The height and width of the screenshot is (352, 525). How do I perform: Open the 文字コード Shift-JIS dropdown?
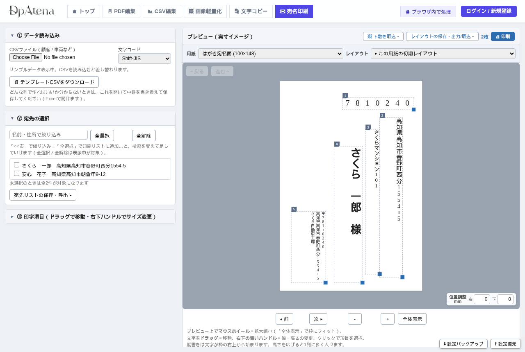144,59
